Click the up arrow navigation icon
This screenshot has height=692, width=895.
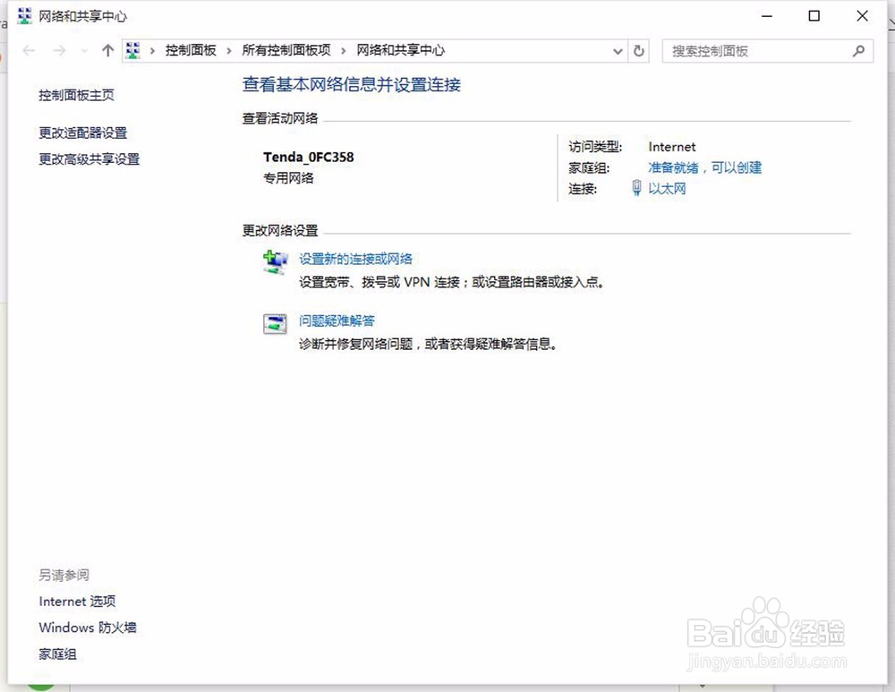click(x=107, y=51)
